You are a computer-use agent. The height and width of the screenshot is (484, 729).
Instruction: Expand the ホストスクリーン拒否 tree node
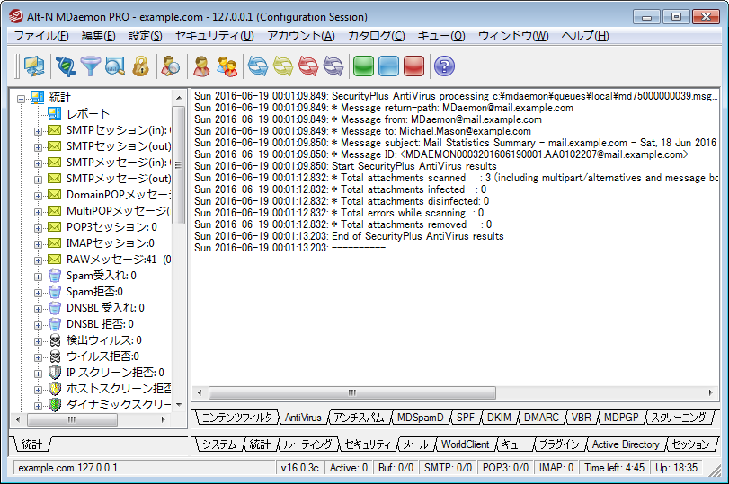(38, 390)
